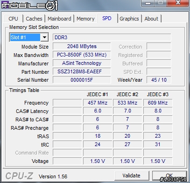Click the empty Correction field
190x183 pixels.
159,46
